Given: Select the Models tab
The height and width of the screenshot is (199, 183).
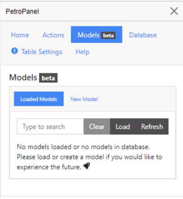Looking at the screenshot, I should 96,34.
